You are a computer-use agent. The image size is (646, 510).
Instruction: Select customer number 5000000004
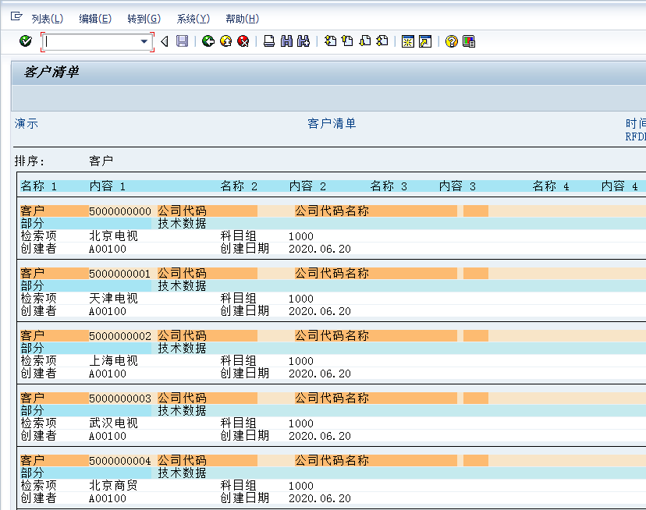coord(120,461)
